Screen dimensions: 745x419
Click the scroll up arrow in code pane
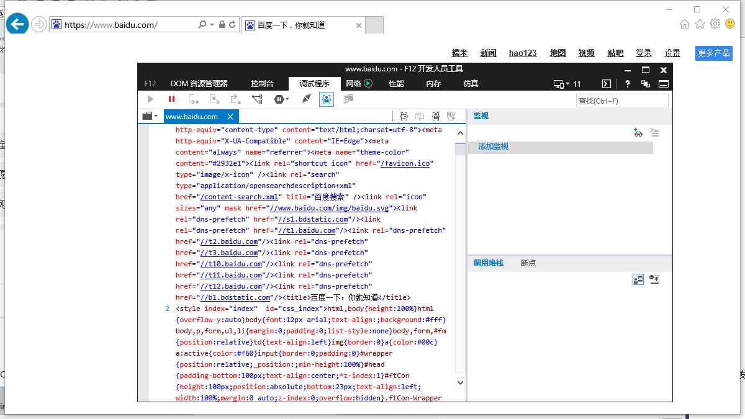point(460,133)
